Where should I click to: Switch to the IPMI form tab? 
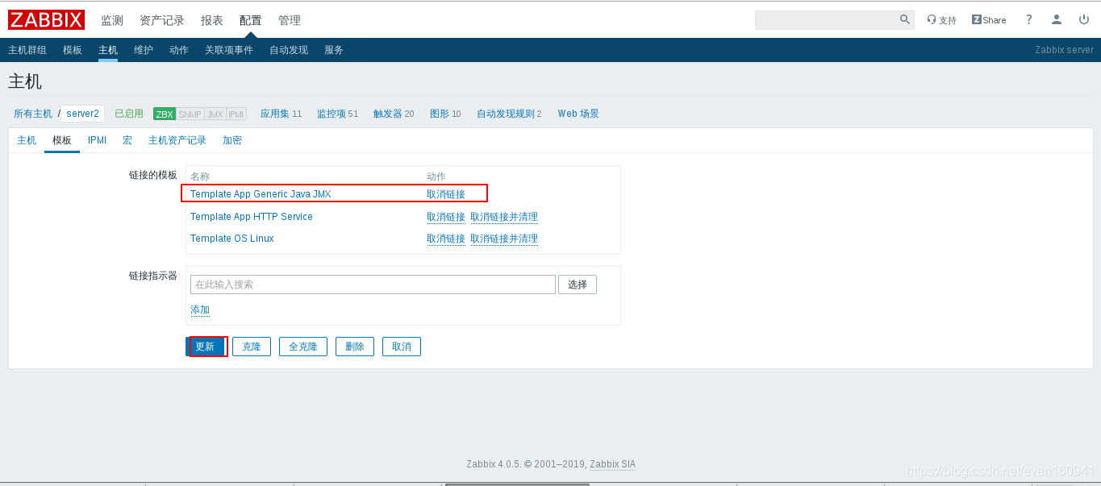pyautogui.click(x=98, y=140)
